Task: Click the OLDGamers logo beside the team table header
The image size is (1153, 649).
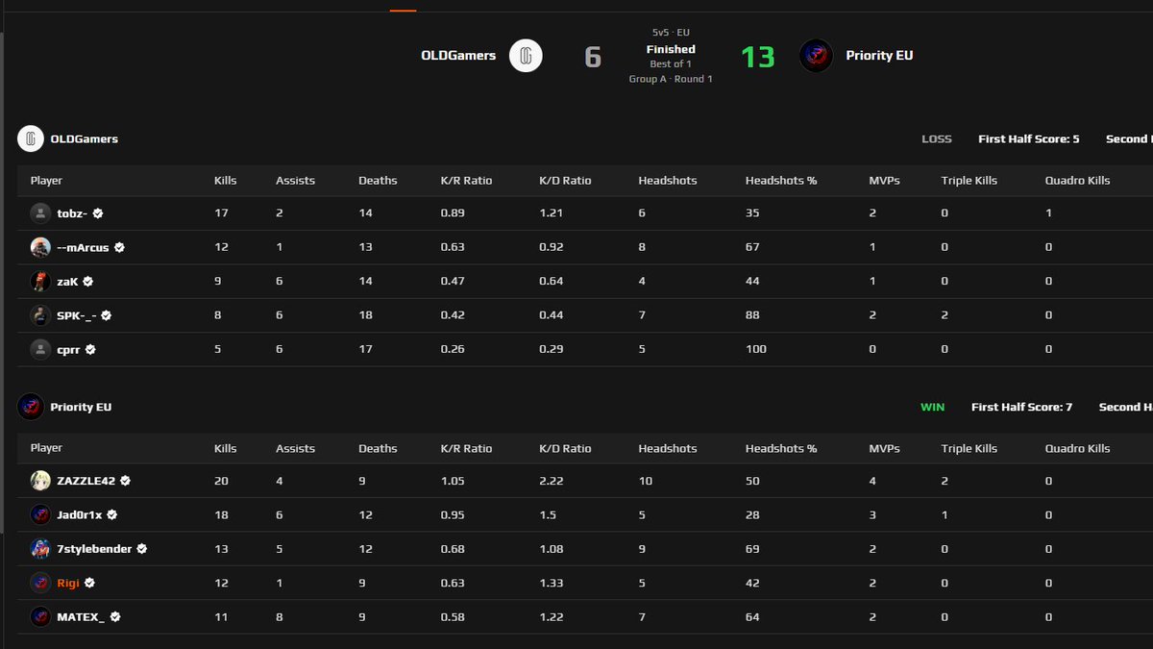Action: [29, 138]
